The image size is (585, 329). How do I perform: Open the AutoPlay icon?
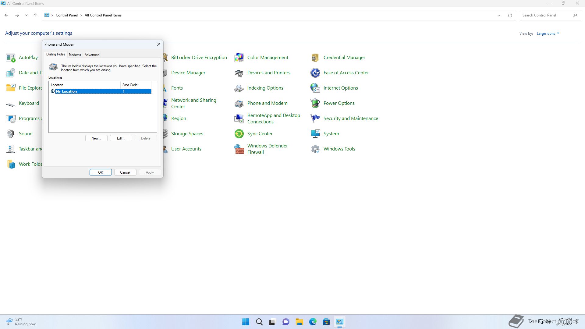[x=11, y=58]
